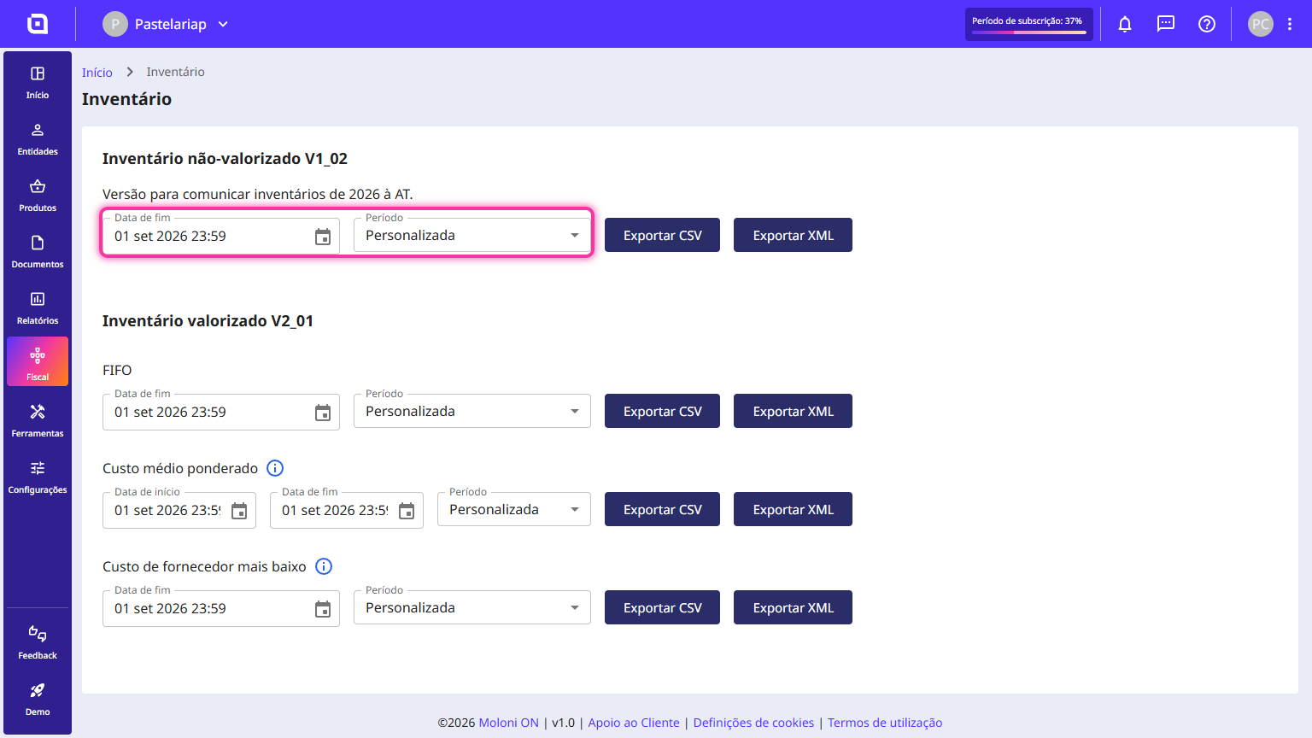Screen dimensions: 1312x738
Task: Open the Apoio ao Cliente footer link
Action: click(634, 723)
